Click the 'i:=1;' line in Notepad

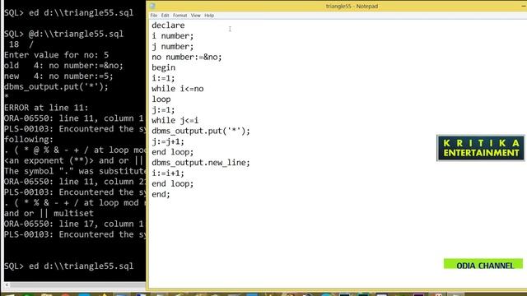(163, 78)
